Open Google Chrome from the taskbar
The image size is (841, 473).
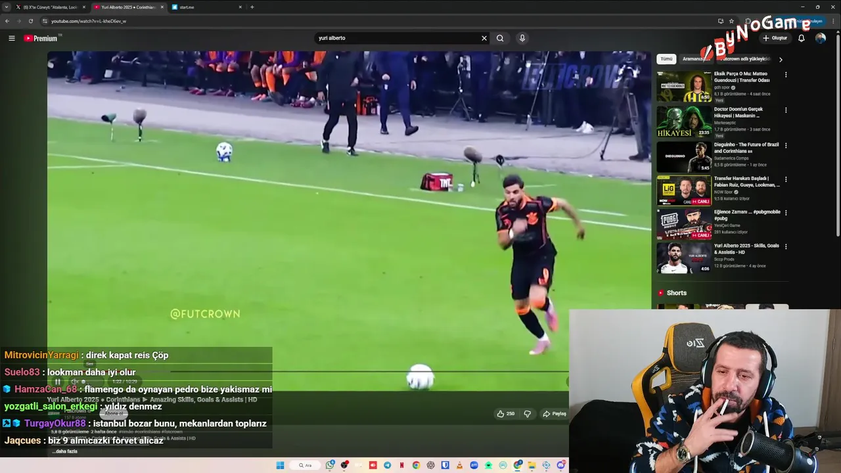click(x=416, y=465)
